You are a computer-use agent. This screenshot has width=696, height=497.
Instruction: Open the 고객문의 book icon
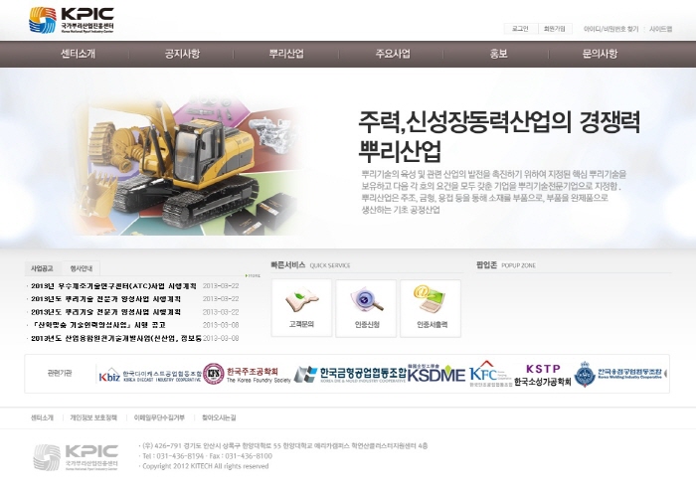point(301,308)
